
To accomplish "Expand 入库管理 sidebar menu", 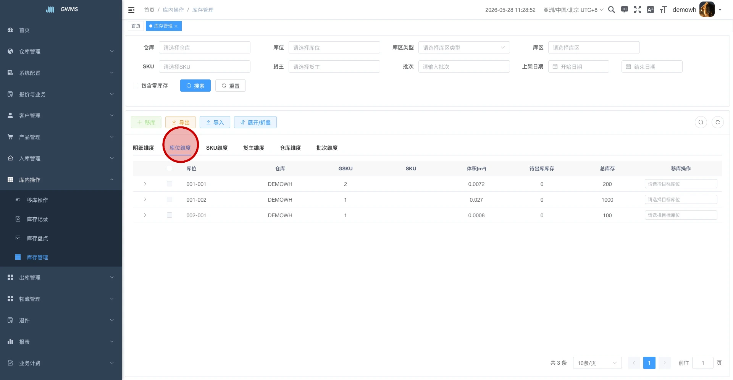I will pyautogui.click(x=61, y=158).
